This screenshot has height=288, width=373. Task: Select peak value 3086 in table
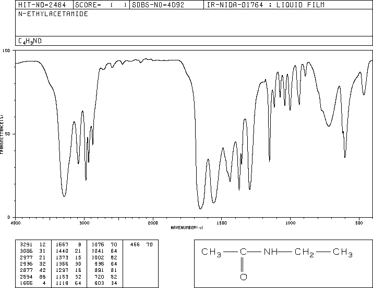click(x=26, y=251)
